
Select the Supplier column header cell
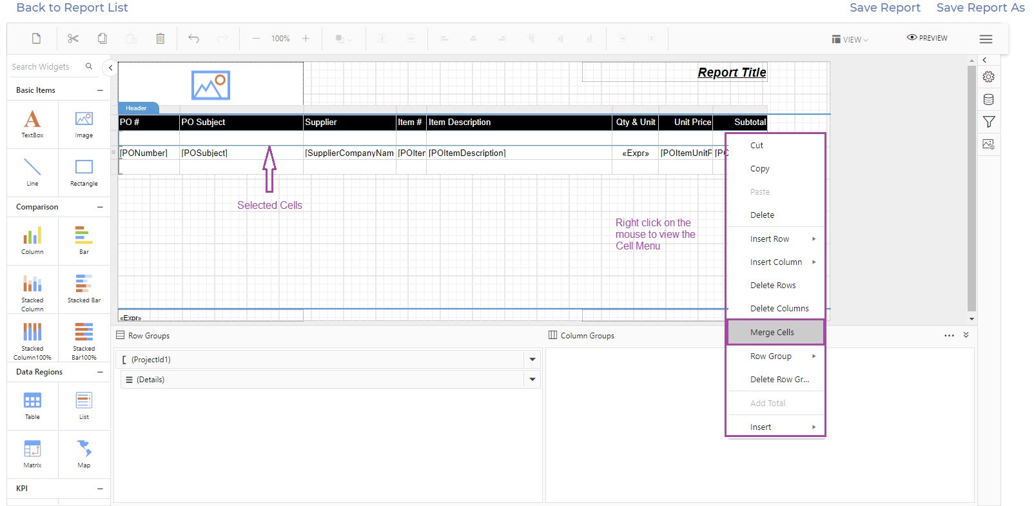pos(349,122)
